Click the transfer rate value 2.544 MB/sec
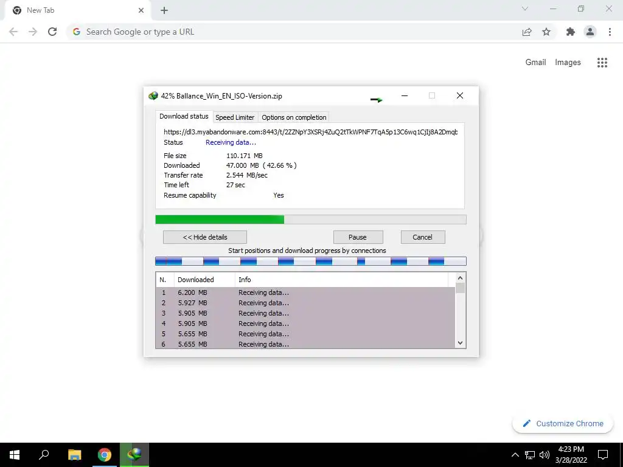This screenshot has width=623, height=467. (247, 175)
